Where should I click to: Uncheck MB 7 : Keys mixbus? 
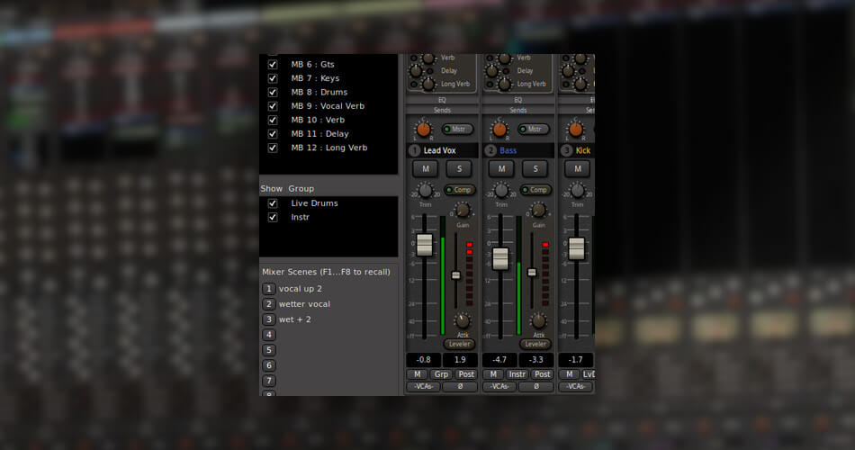tap(273, 78)
